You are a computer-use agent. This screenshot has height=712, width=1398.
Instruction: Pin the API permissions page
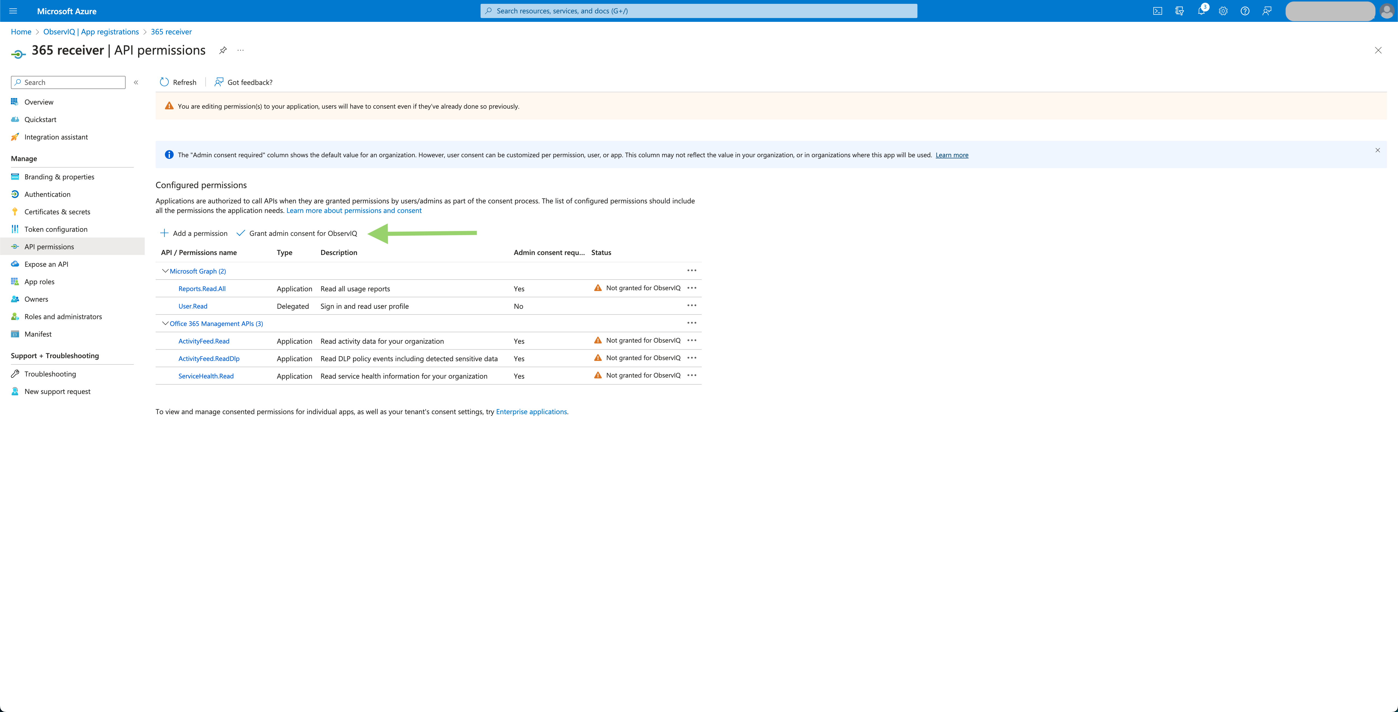click(223, 50)
